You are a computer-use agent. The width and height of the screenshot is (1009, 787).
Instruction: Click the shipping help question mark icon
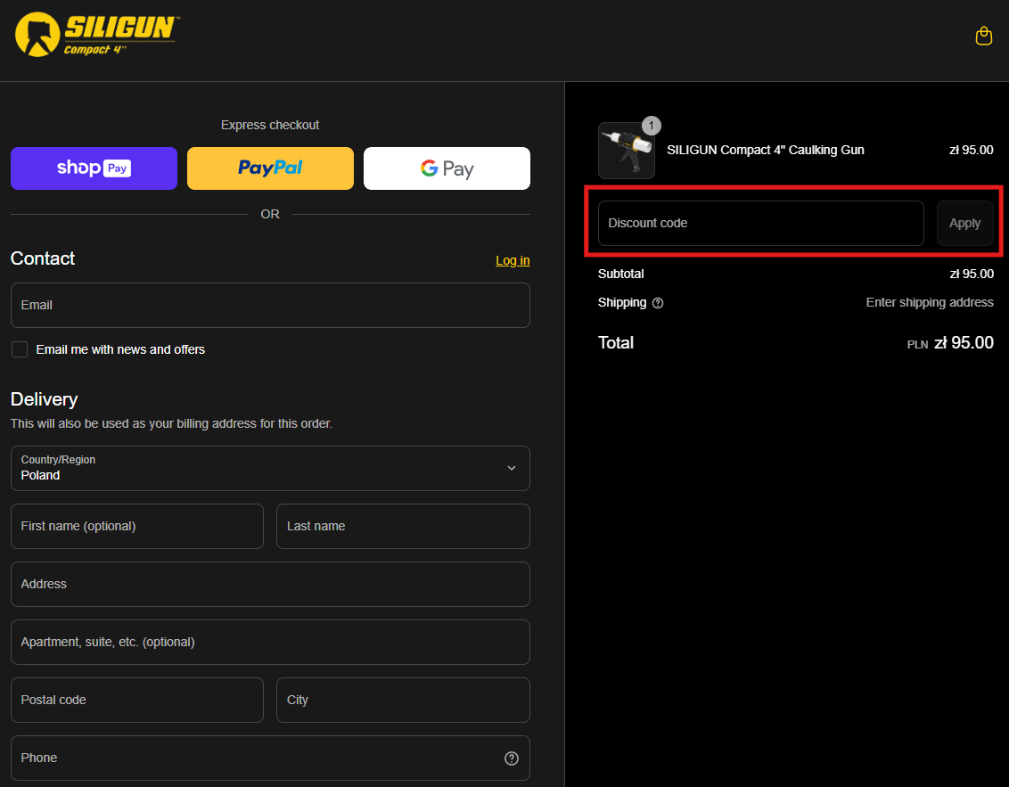coord(658,303)
